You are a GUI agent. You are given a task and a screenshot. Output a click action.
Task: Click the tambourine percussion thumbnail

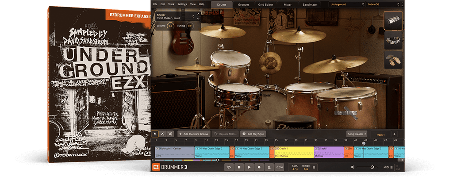point(393,40)
